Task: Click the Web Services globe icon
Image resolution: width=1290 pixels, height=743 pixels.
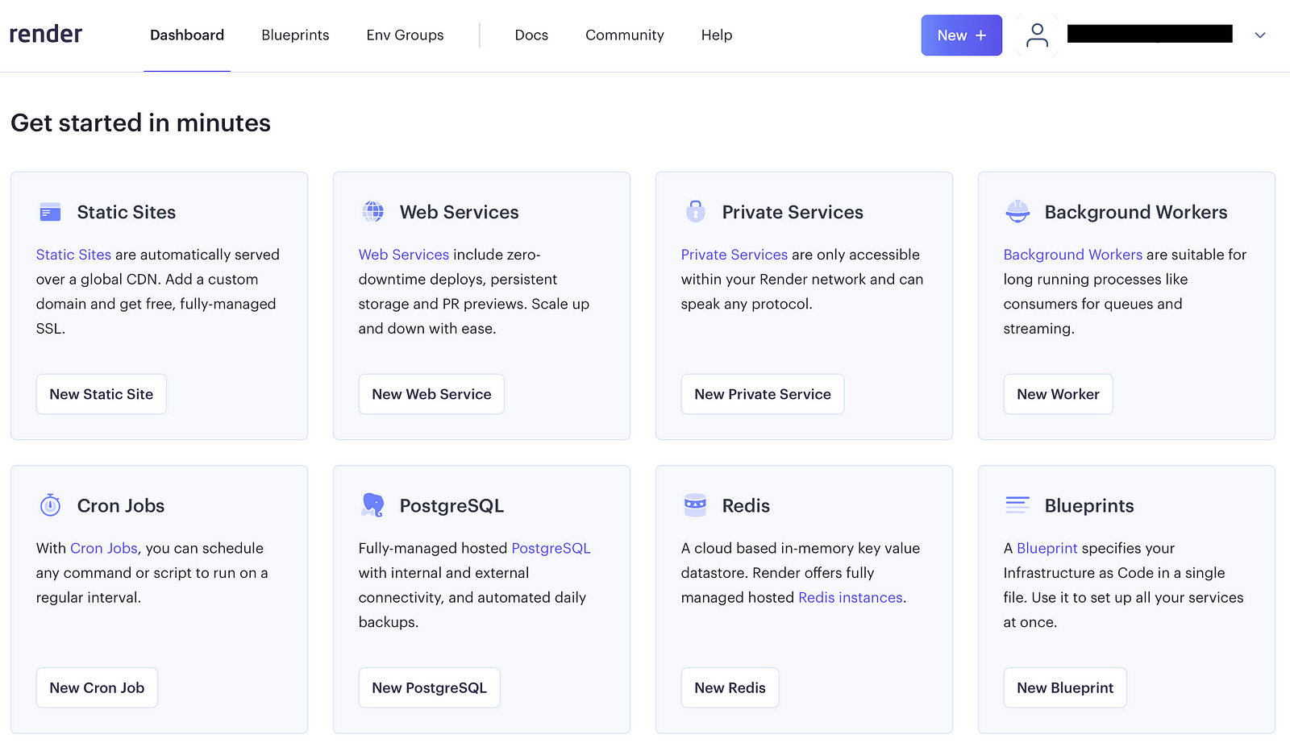Action: (x=373, y=212)
